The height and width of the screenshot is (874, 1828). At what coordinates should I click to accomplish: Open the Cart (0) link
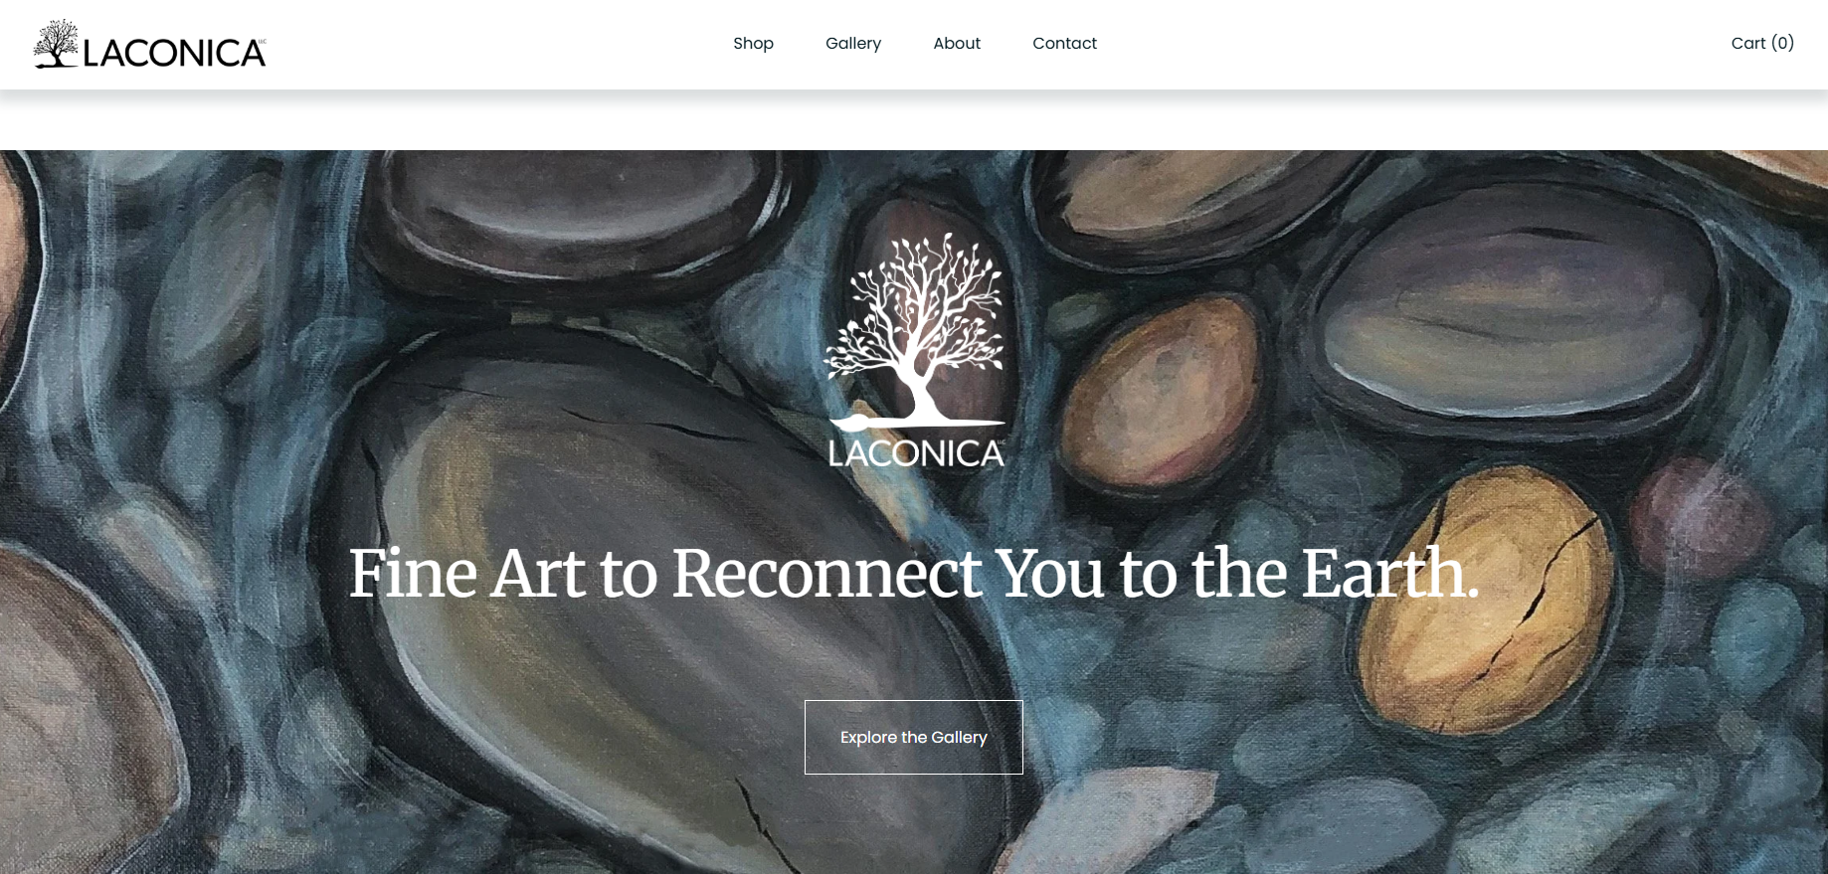pyautogui.click(x=1762, y=43)
